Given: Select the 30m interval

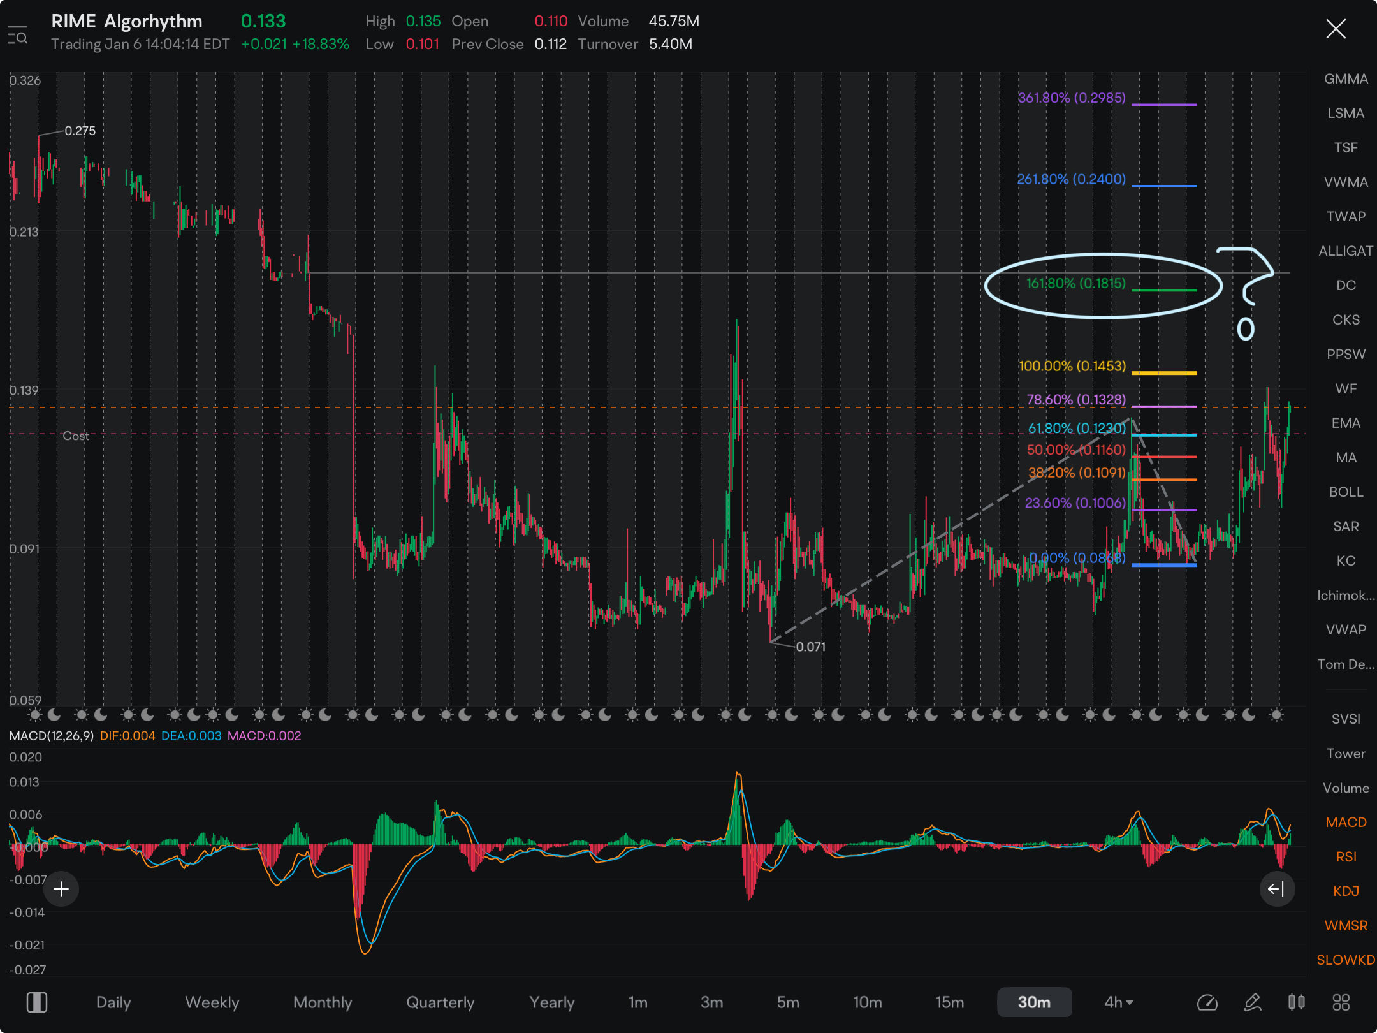Looking at the screenshot, I should coord(1034,1002).
